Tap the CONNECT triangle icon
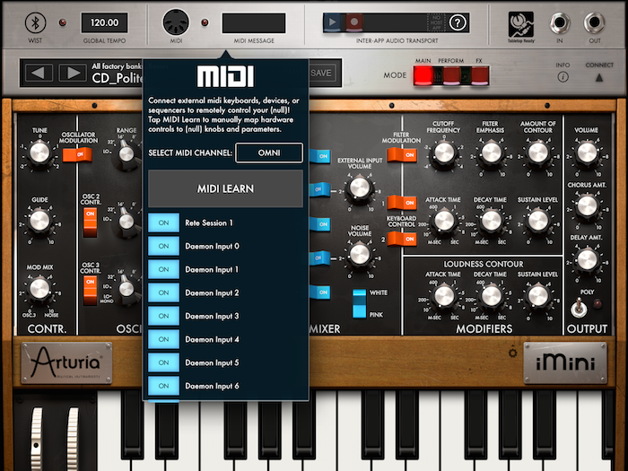Screen dimensions: 628x471 (599, 77)
